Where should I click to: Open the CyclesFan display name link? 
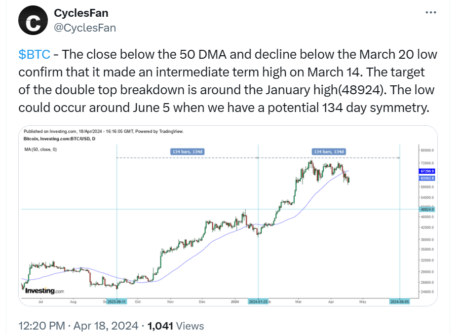[x=80, y=13]
